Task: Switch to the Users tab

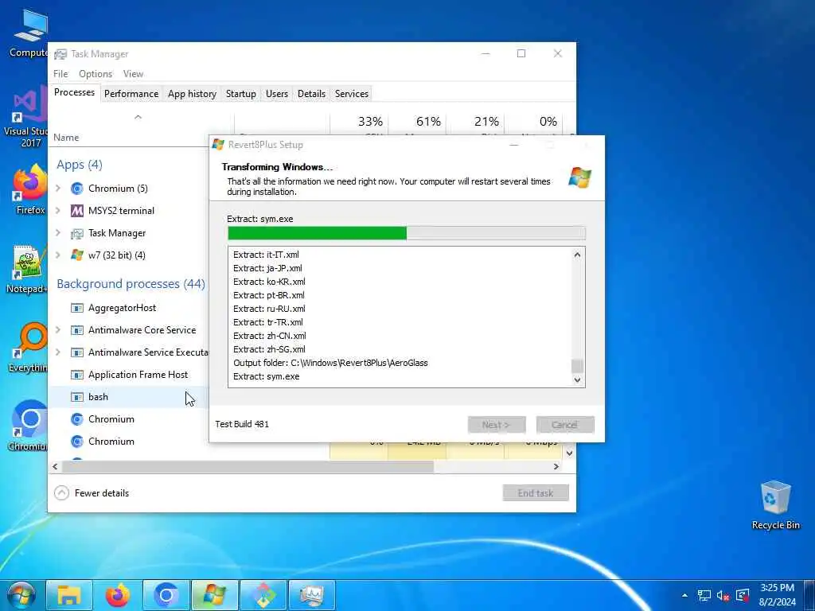Action: pos(276,94)
